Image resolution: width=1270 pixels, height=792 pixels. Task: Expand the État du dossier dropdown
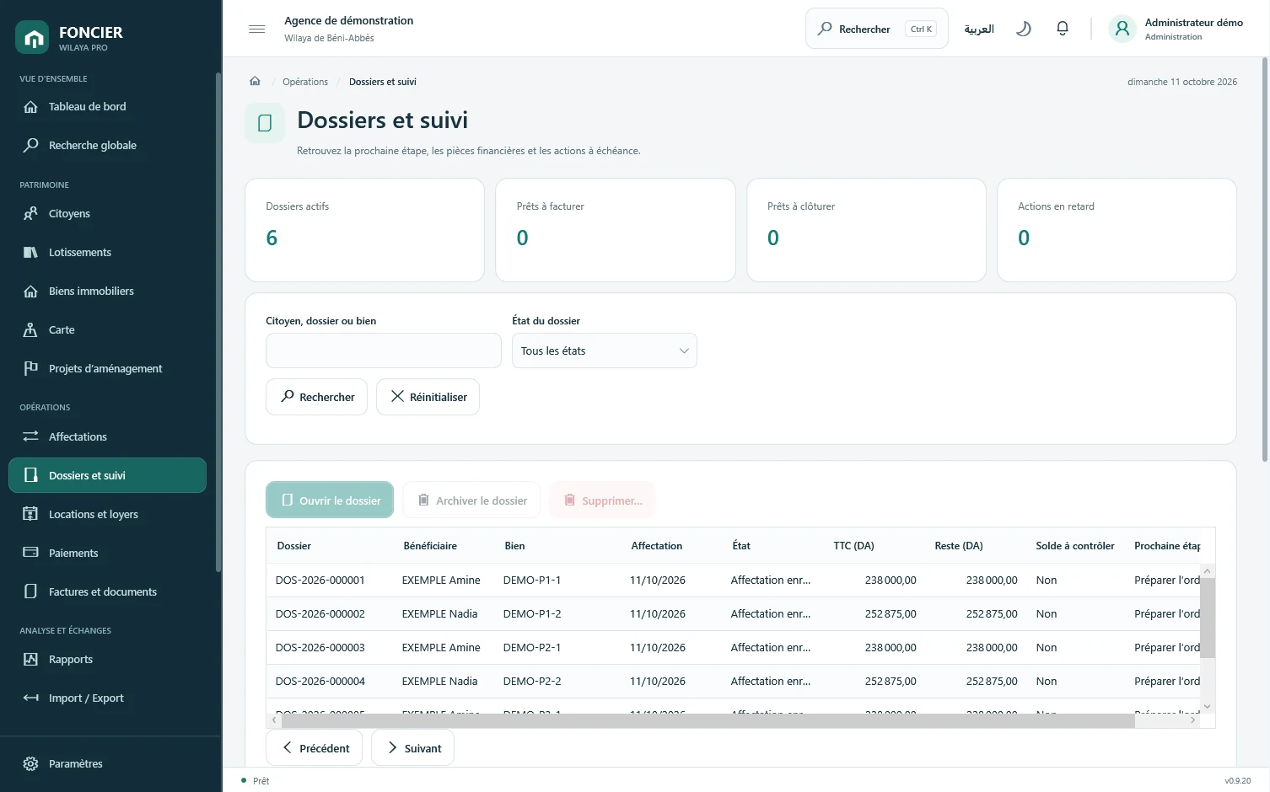[x=605, y=351]
